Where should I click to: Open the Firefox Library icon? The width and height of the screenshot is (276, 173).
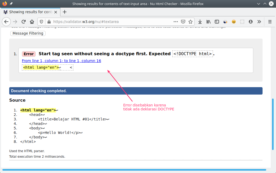coord(208,22)
